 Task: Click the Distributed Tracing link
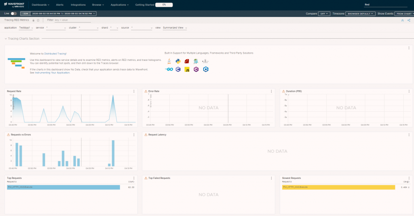pyautogui.click(x=55, y=54)
